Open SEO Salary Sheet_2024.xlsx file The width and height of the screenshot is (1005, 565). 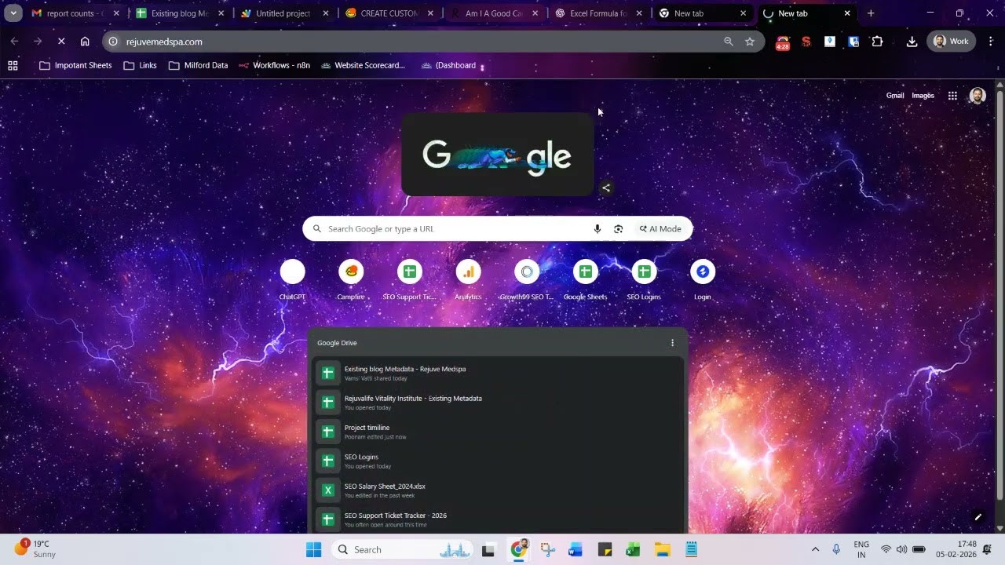(498, 490)
